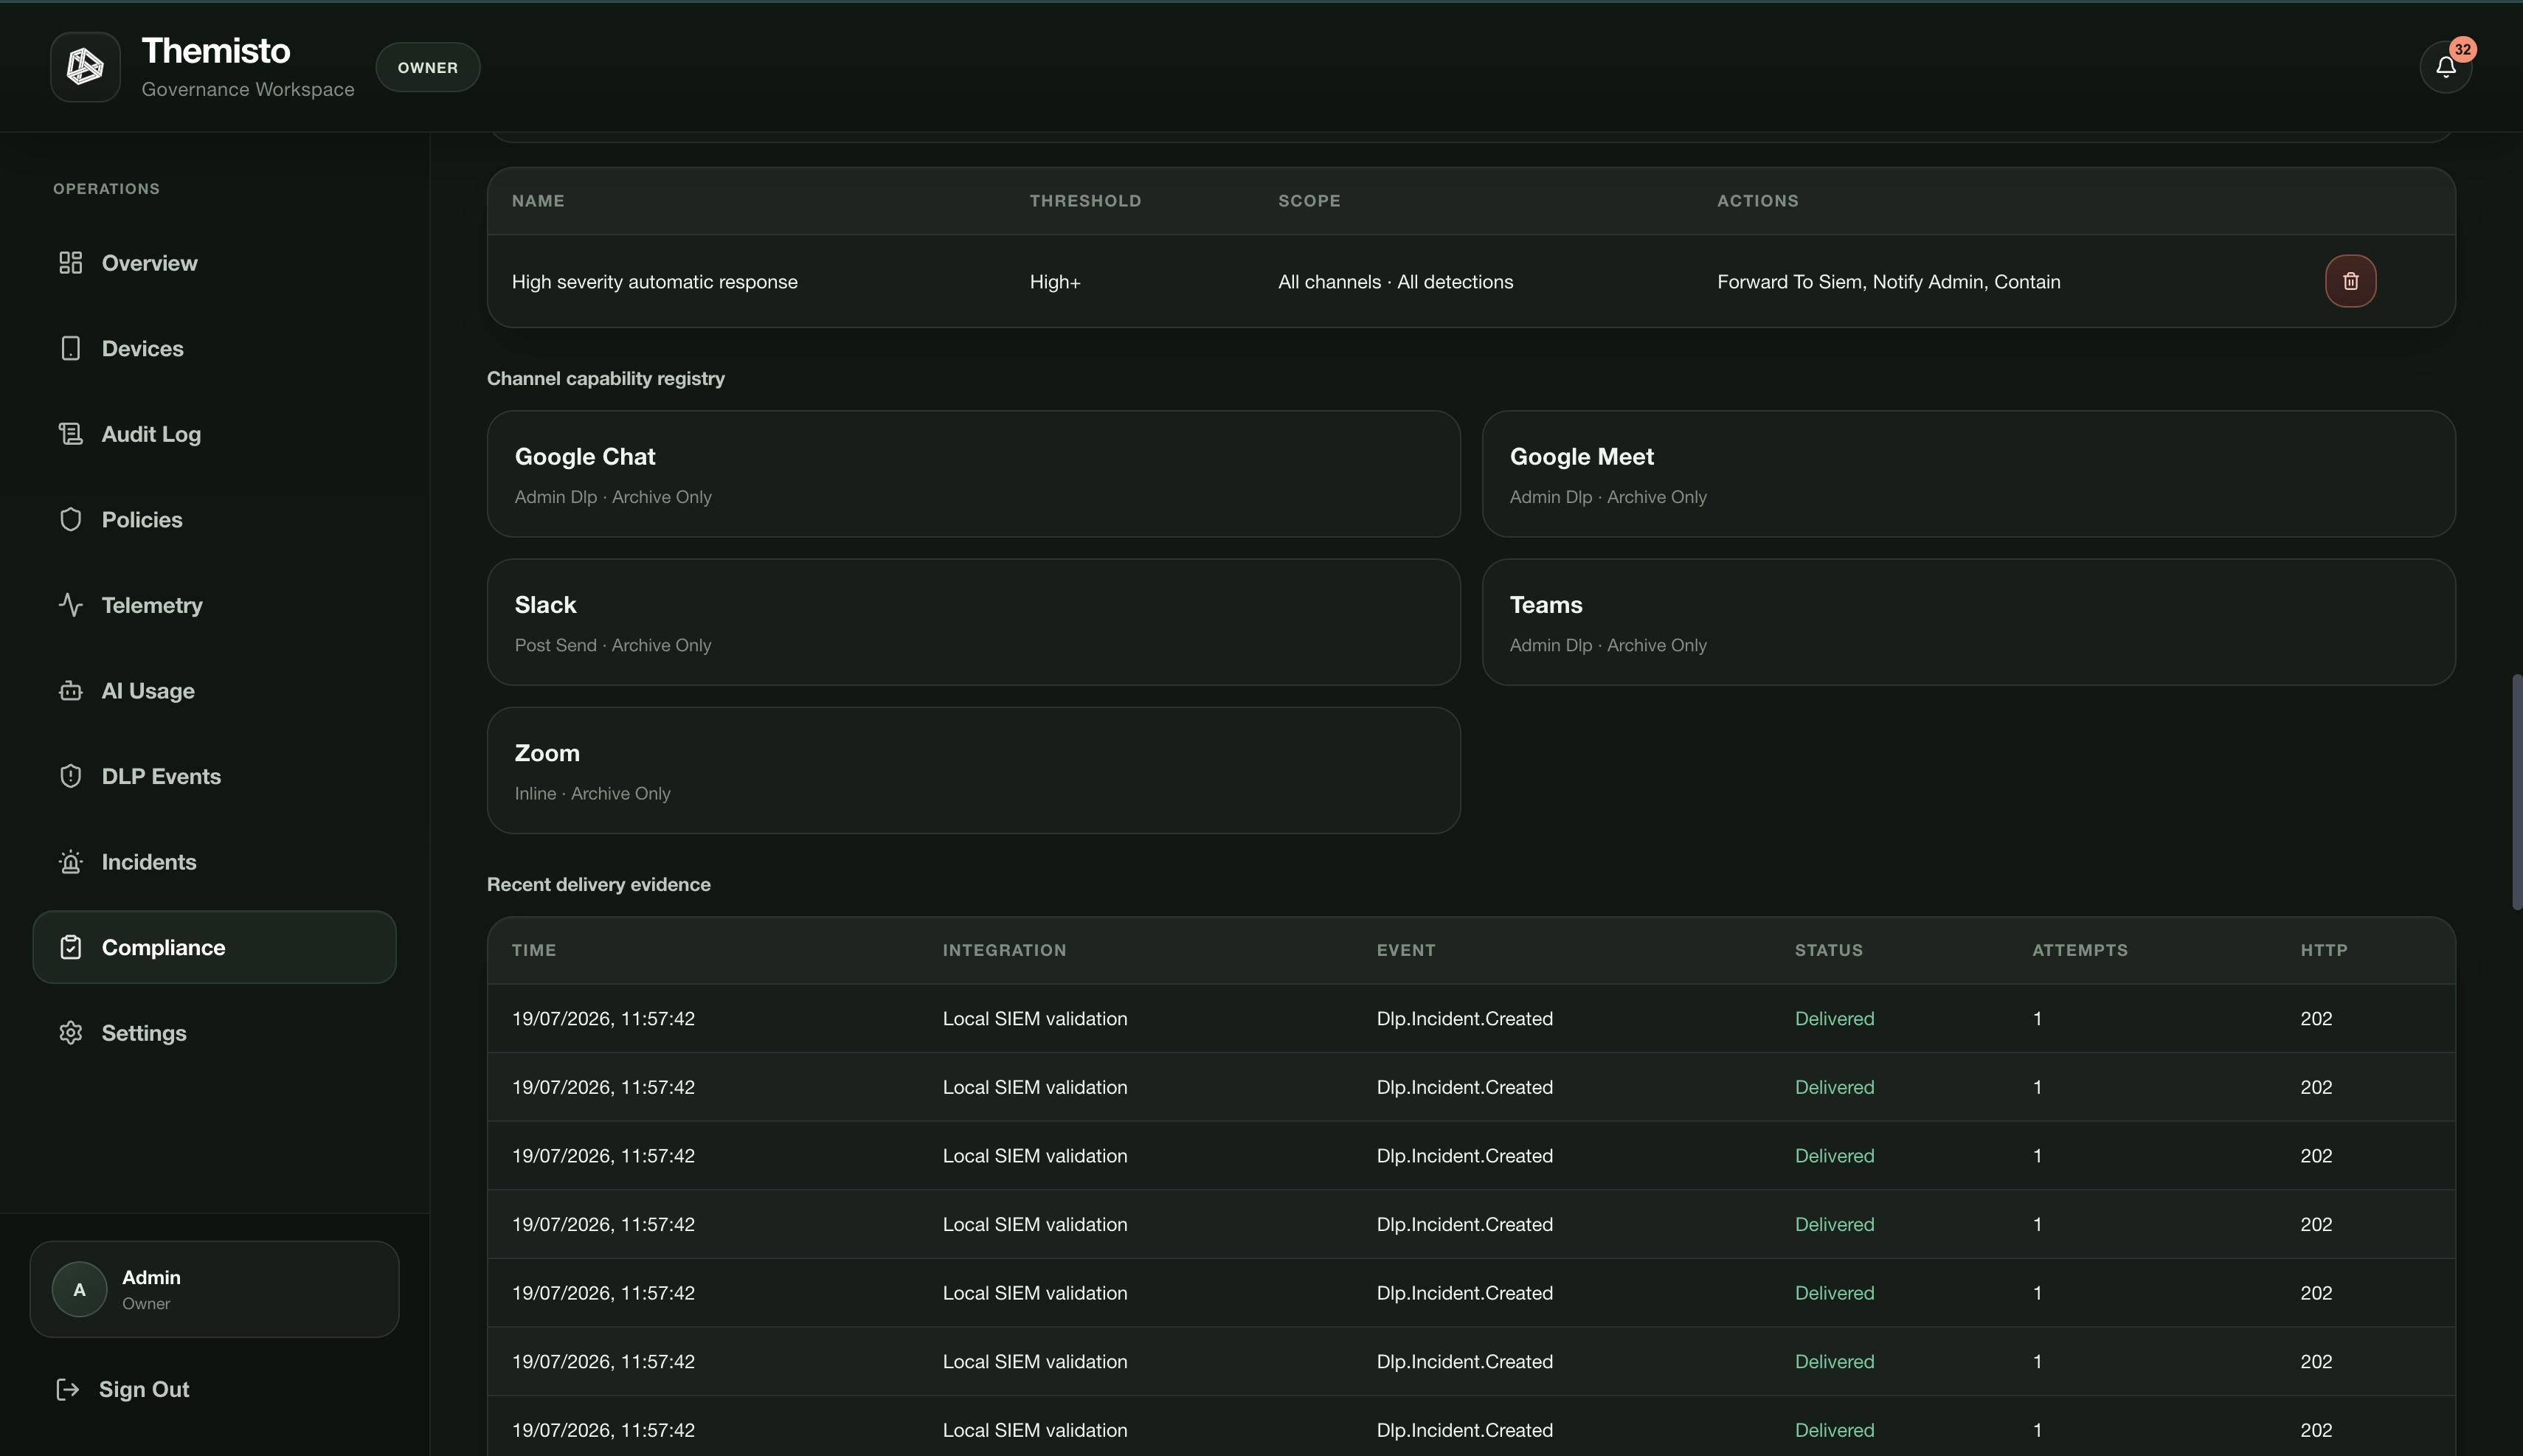This screenshot has height=1456, width=2523.
Task: Click the "High+" threshold value
Action: pos(1055,282)
